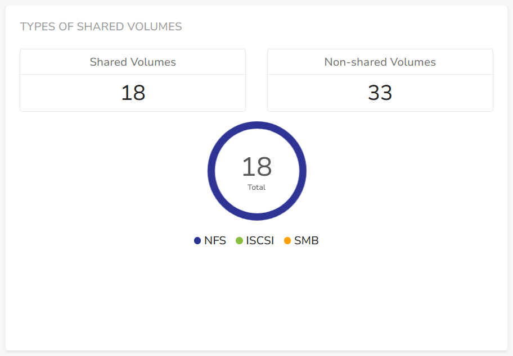Toggle the NFS blue legend dot
The width and height of the screenshot is (513, 356).
coord(197,241)
